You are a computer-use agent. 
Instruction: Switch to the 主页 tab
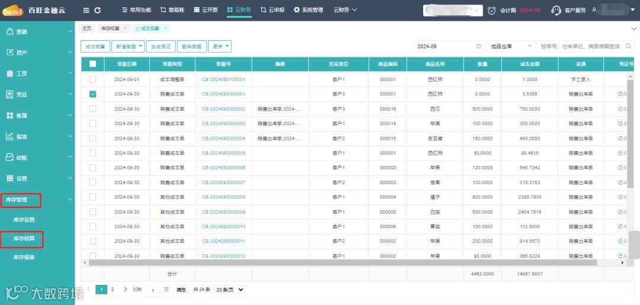pyautogui.click(x=87, y=28)
